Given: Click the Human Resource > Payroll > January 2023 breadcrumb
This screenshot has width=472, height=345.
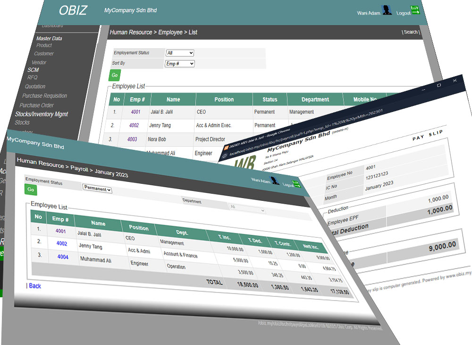Looking at the screenshot, I should click(x=73, y=167).
